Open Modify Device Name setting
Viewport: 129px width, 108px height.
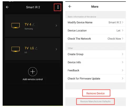click(x=96, y=22)
